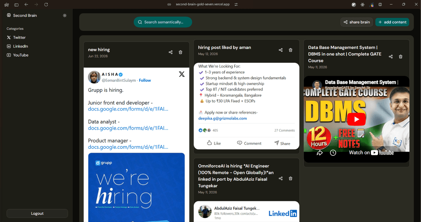Click the 'Categories' heading
Viewport: 421px width, 222px height.
[x=15, y=29]
